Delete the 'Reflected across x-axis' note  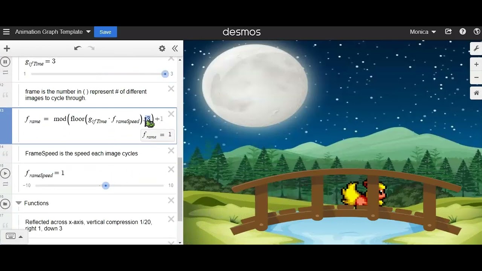click(x=171, y=219)
